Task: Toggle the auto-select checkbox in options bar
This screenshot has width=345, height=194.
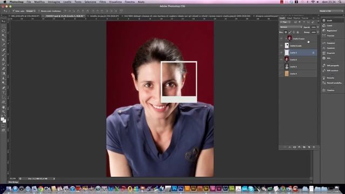Action: click(x=13, y=11)
